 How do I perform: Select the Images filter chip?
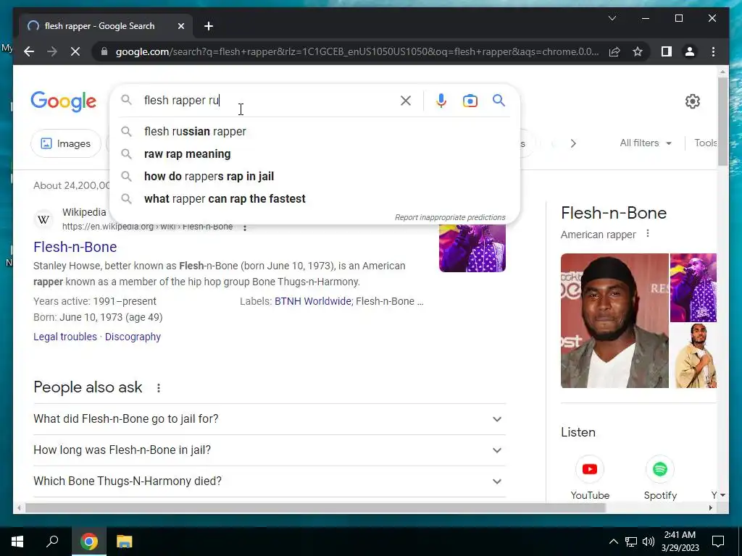(66, 143)
